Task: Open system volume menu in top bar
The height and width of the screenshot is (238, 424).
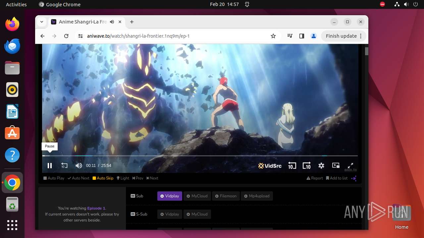Action: click(406, 4)
